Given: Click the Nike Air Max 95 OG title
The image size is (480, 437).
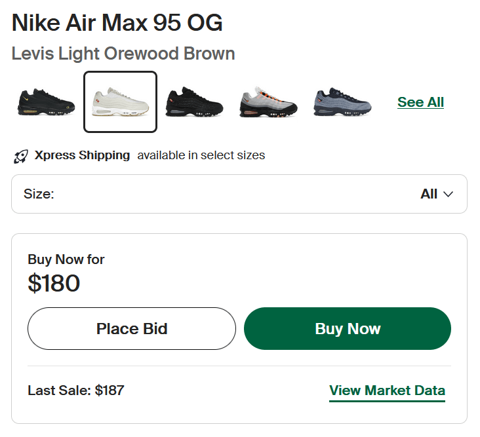Looking at the screenshot, I should pos(117,24).
